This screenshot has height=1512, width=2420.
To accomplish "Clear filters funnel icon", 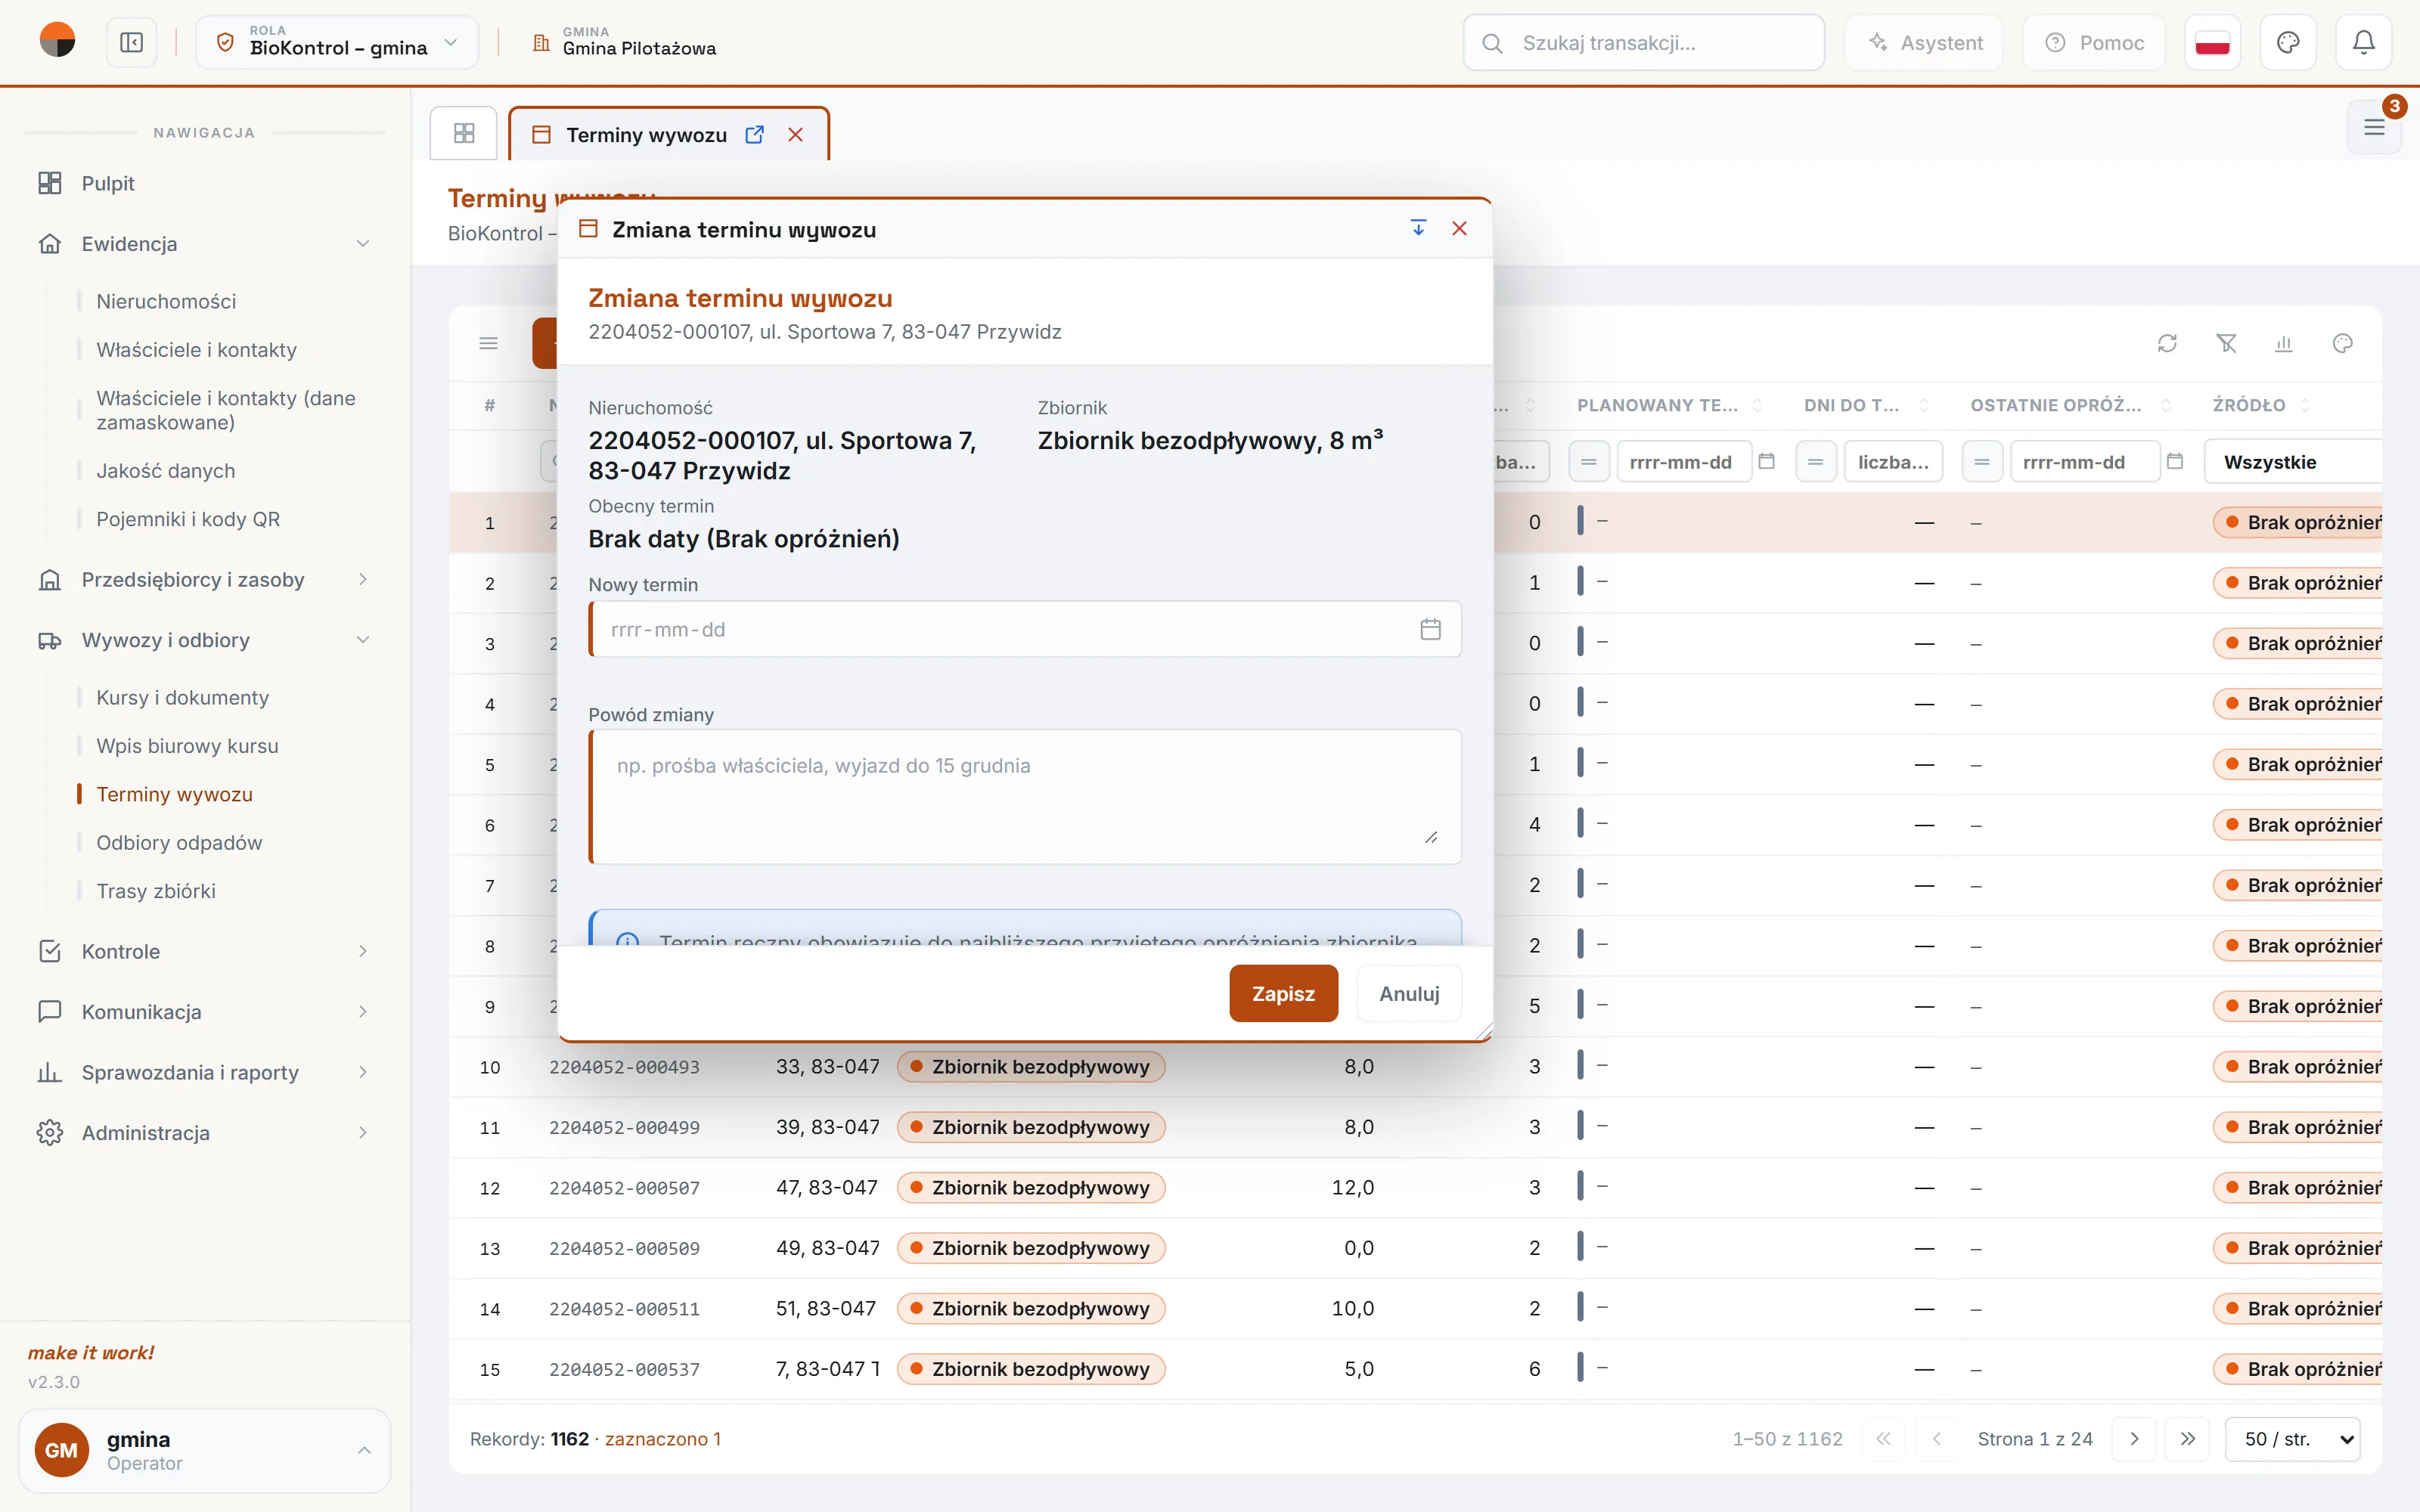I will [x=2226, y=344].
